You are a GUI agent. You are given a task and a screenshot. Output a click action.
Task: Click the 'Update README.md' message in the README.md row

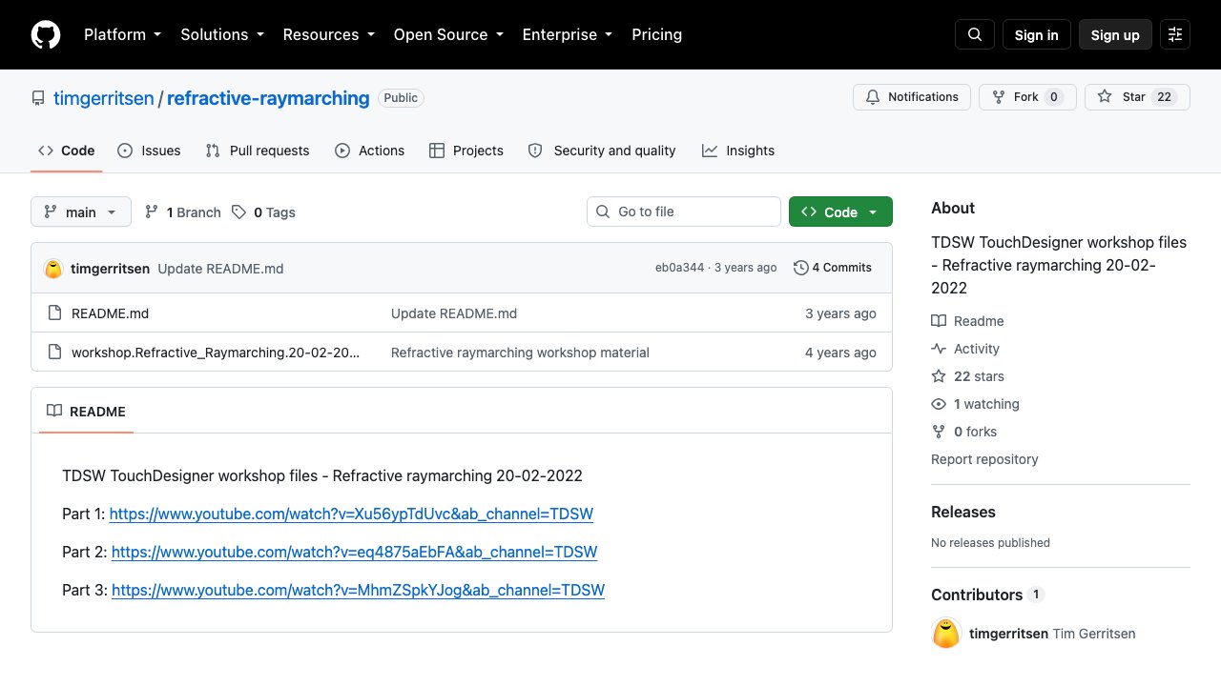[x=454, y=313]
